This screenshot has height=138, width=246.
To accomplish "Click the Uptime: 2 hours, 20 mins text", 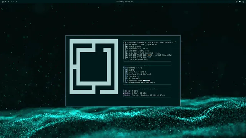I will [136, 93].
